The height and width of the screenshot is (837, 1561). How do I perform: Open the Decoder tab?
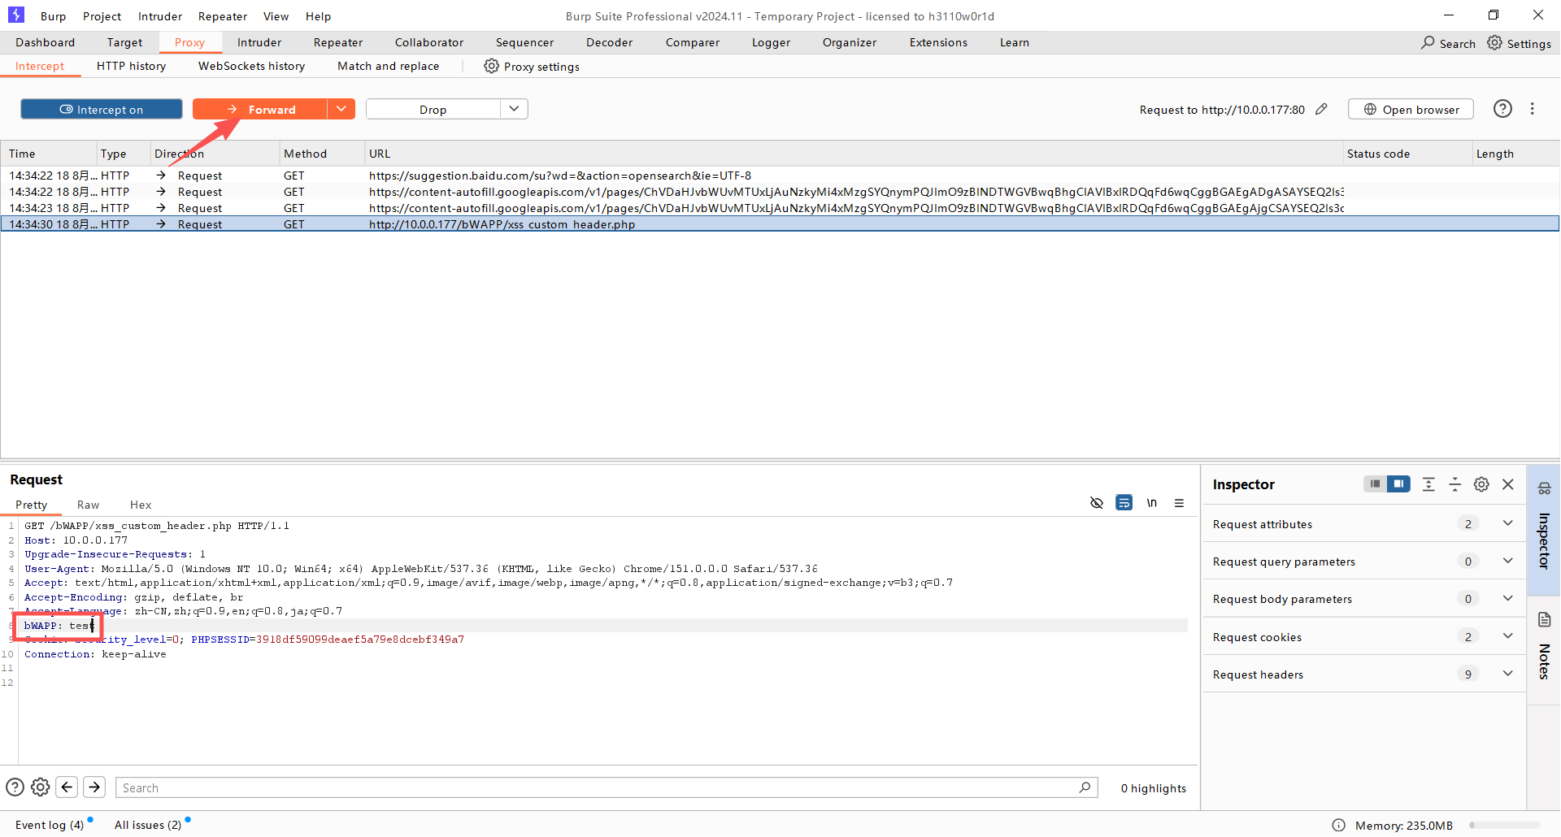pos(609,42)
